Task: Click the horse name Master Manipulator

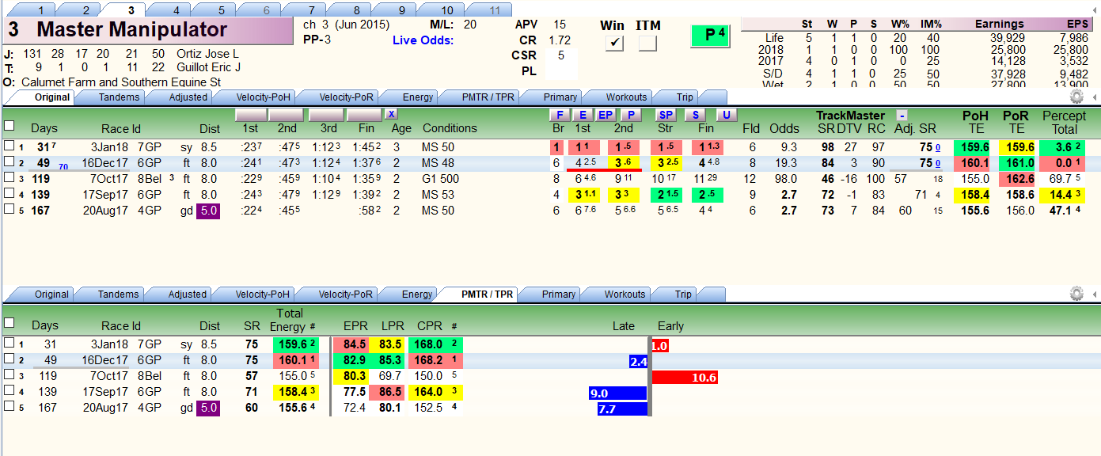Action: click(x=132, y=30)
